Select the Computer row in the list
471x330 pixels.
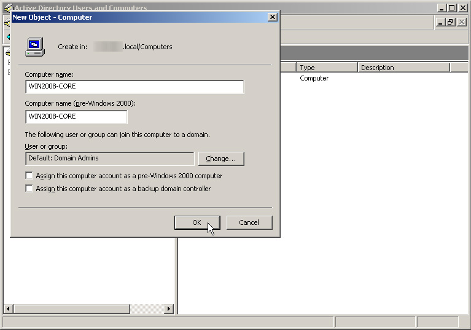pyautogui.click(x=314, y=78)
